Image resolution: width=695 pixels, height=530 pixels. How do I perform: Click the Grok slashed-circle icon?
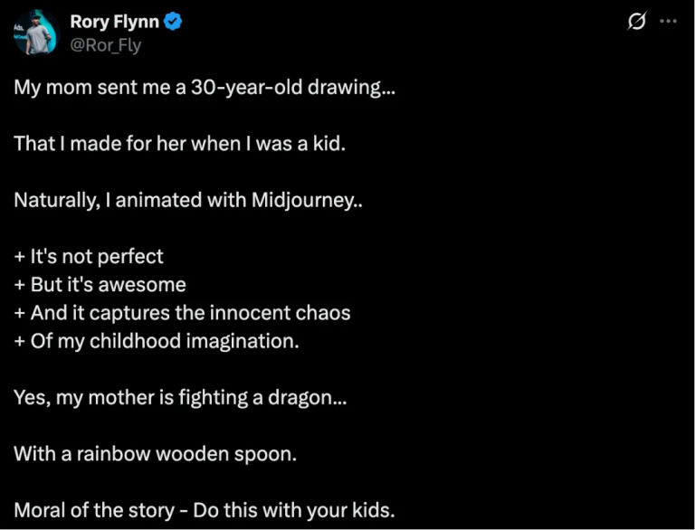coord(636,22)
